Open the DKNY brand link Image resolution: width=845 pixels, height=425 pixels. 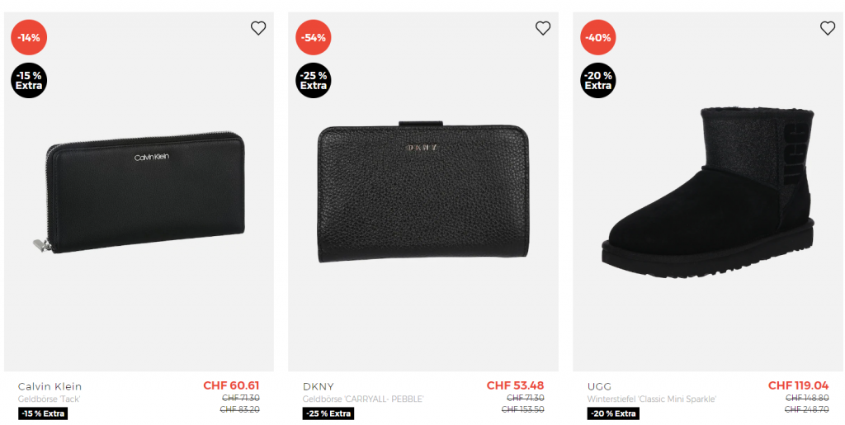coord(318,386)
